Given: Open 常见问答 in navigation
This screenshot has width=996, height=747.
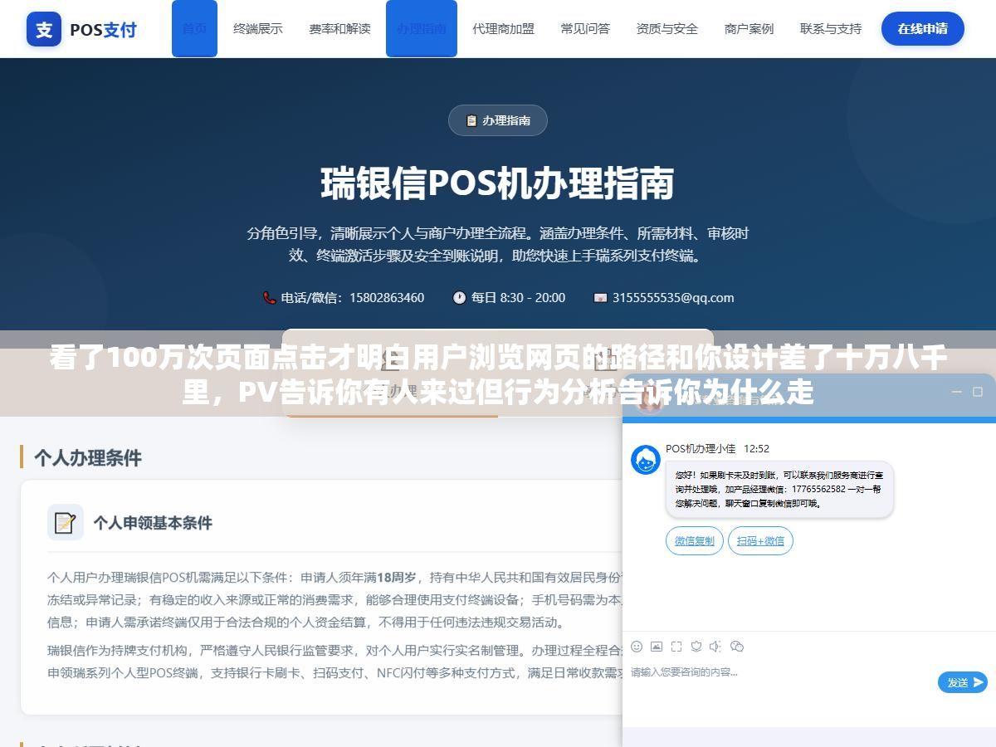Looking at the screenshot, I should [585, 28].
